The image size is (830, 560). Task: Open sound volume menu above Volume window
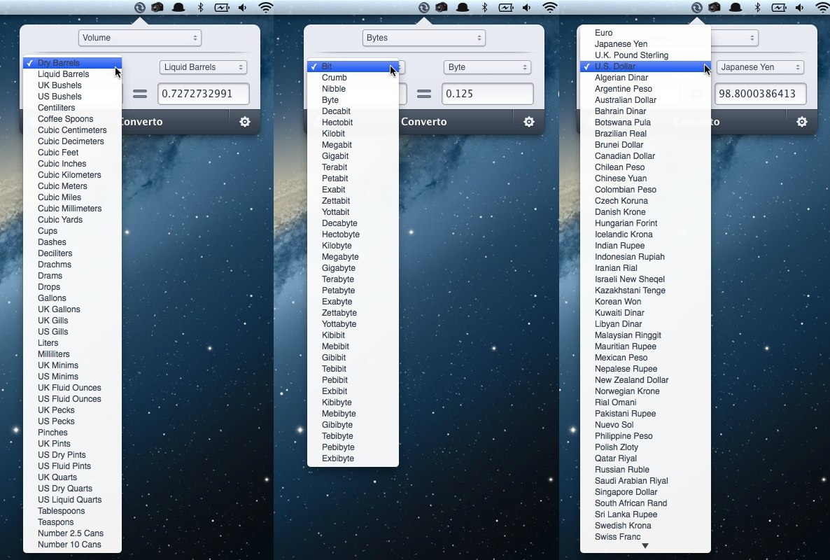coord(242,8)
